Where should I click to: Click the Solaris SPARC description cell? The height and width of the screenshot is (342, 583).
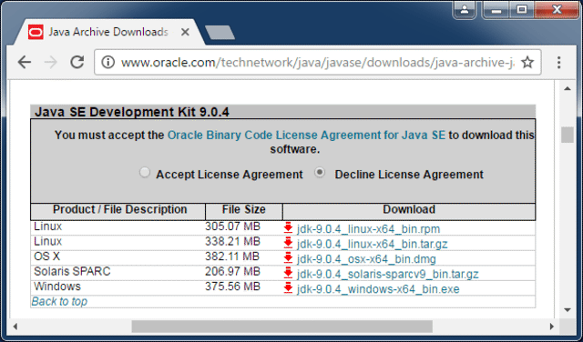pyautogui.click(x=72, y=271)
